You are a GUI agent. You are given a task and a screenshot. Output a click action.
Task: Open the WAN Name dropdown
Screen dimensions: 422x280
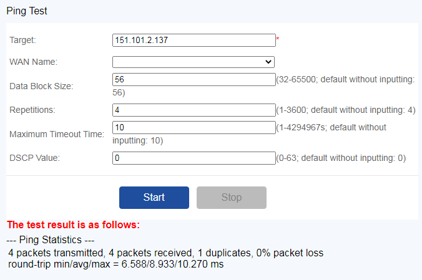(194, 62)
